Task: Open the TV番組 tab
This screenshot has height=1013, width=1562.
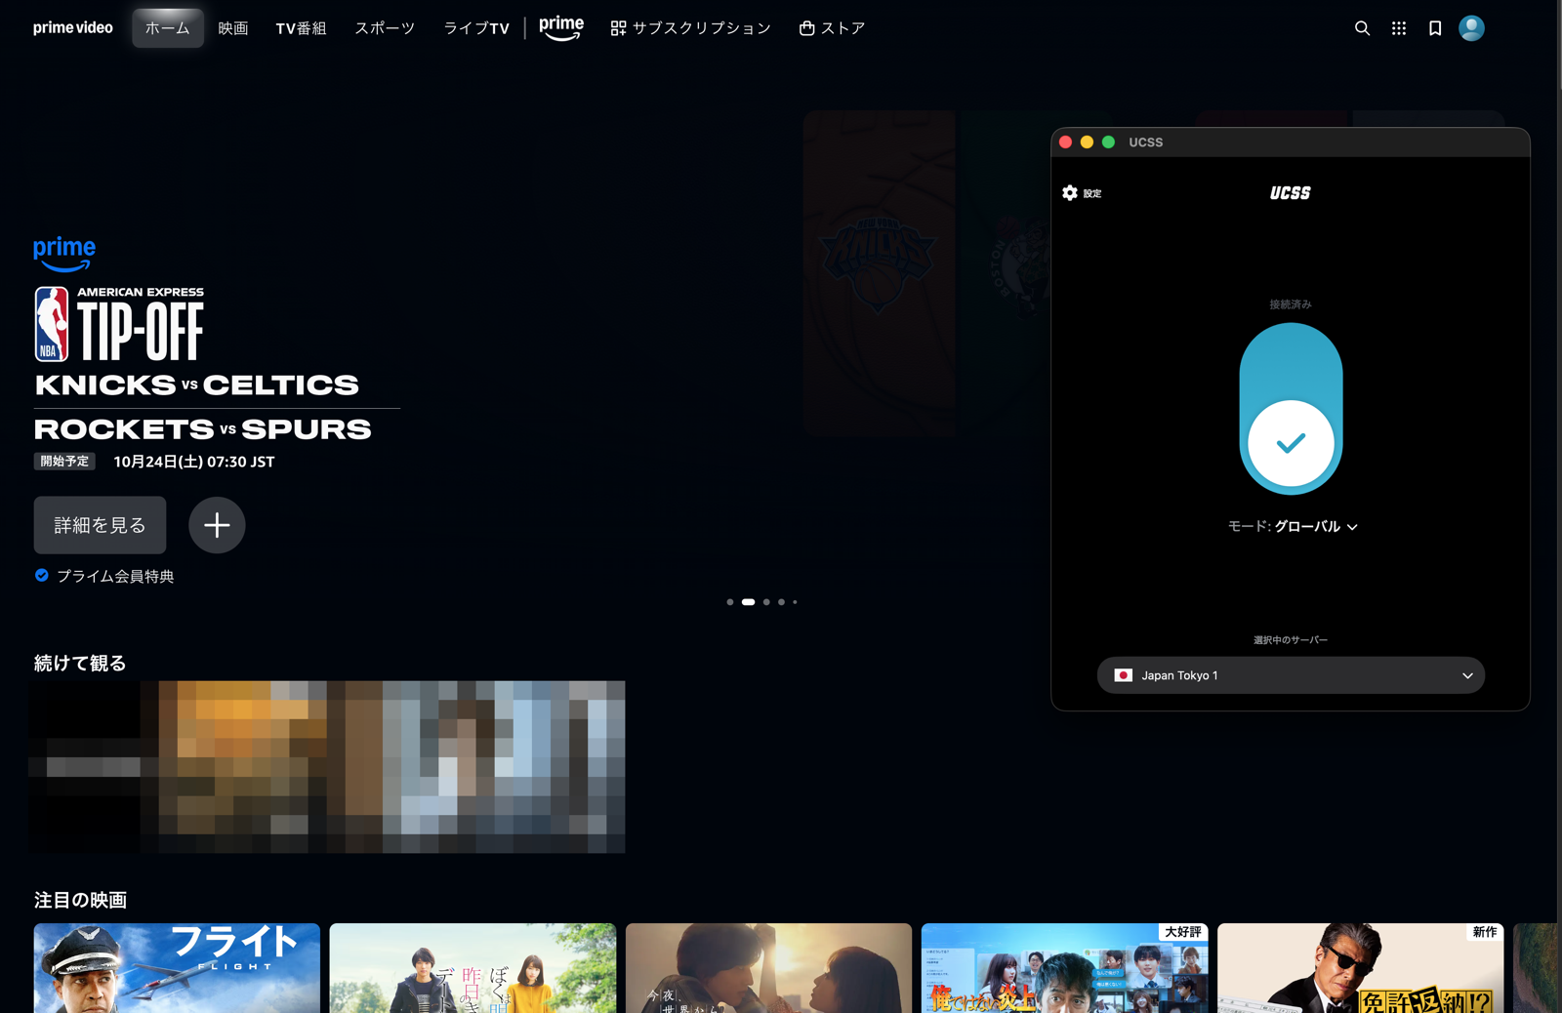Action: pos(301,28)
